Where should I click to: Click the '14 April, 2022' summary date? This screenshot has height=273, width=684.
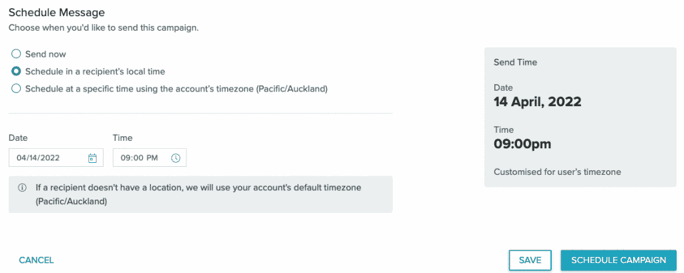pos(537,102)
